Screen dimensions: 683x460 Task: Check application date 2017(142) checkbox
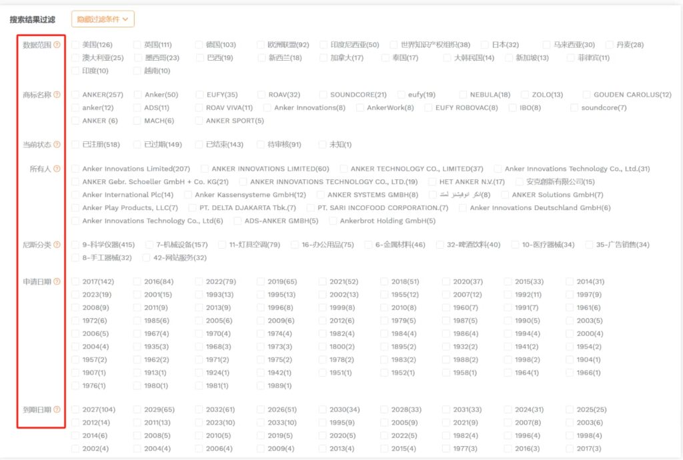tap(76, 281)
